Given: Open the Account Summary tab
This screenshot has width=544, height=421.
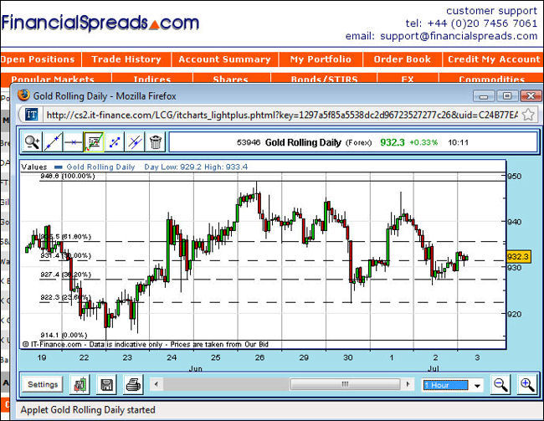Looking at the screenshot, I should pyautogui.click(x=225, y=59).
